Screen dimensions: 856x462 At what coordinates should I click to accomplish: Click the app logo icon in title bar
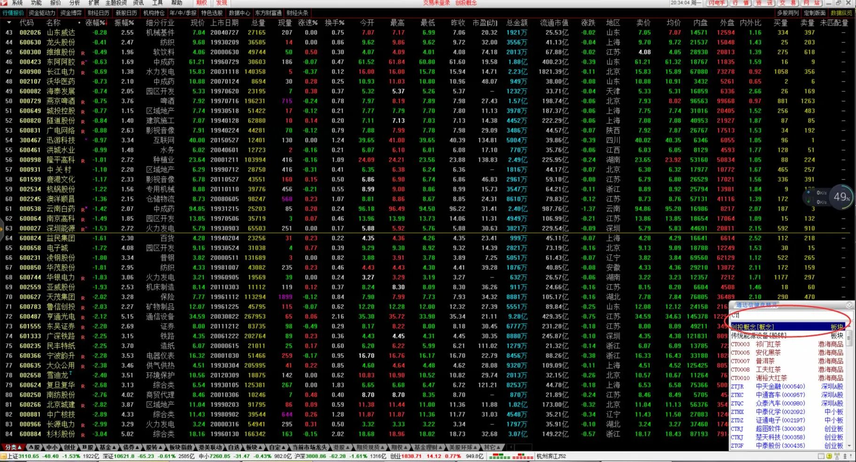4,3
